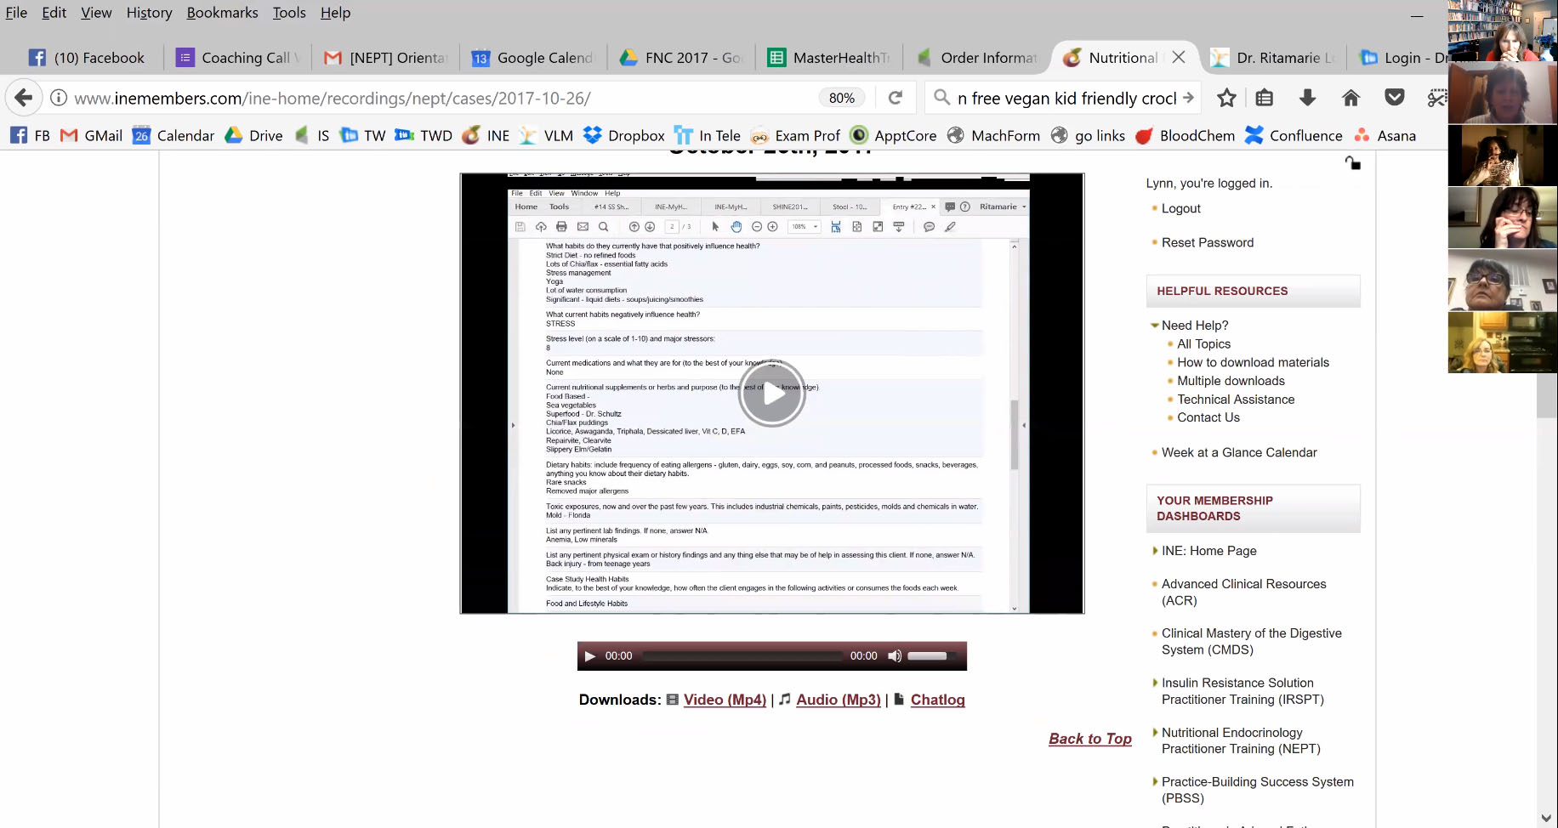Screen dimensions: 1558x828
Task: Reload the page with the refresh icon
Action: coord(896,98)
